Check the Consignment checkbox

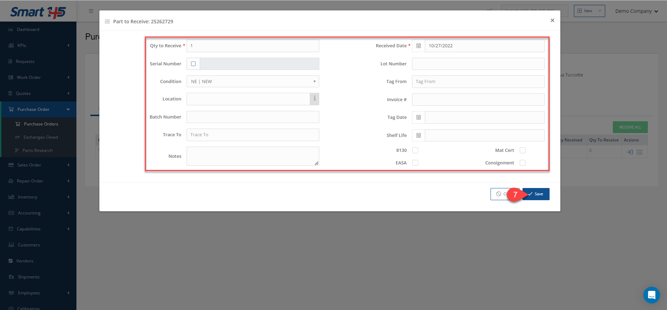[522, 163]
